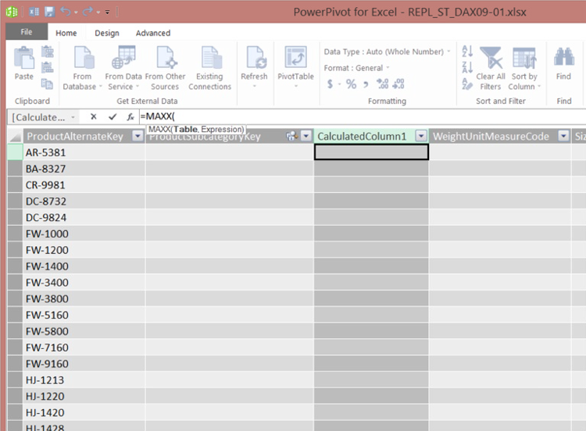Click the PowerPivot application icon
The height and width of the screenshot is (431, 586).
point(12,12)
